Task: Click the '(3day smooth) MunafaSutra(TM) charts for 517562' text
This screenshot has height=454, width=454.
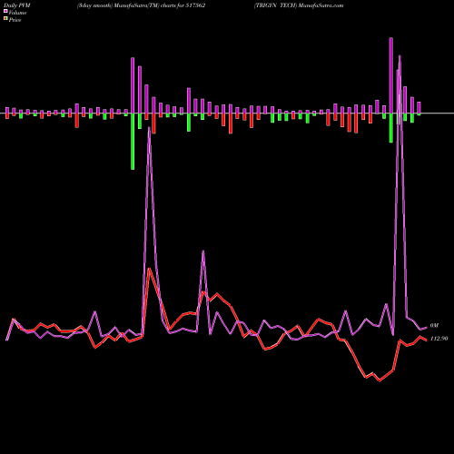Action: (x=141, y=5)
